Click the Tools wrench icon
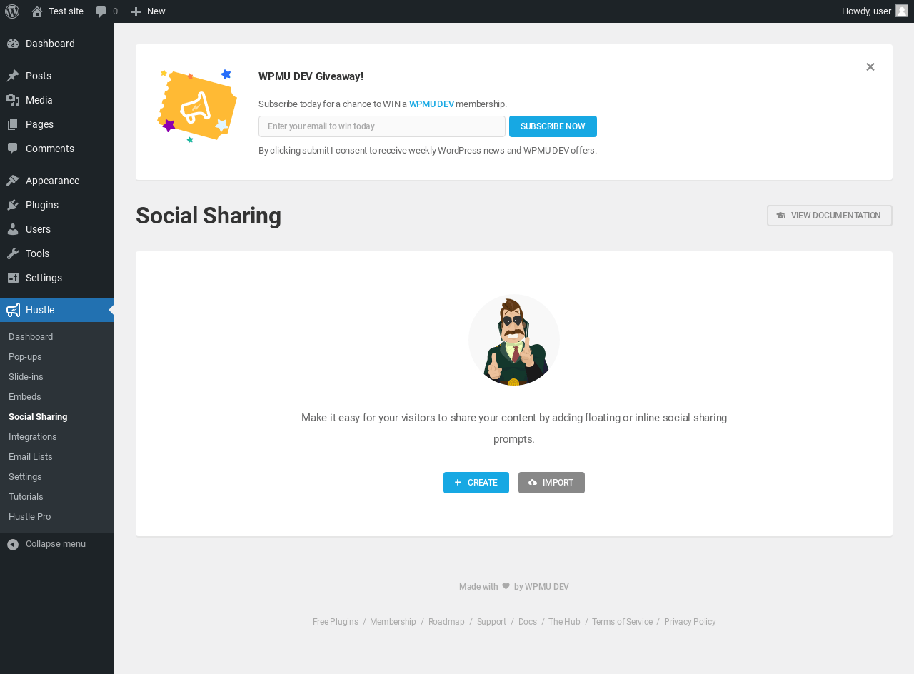Screen dimensions: 914x674 (x=13, y=253)
